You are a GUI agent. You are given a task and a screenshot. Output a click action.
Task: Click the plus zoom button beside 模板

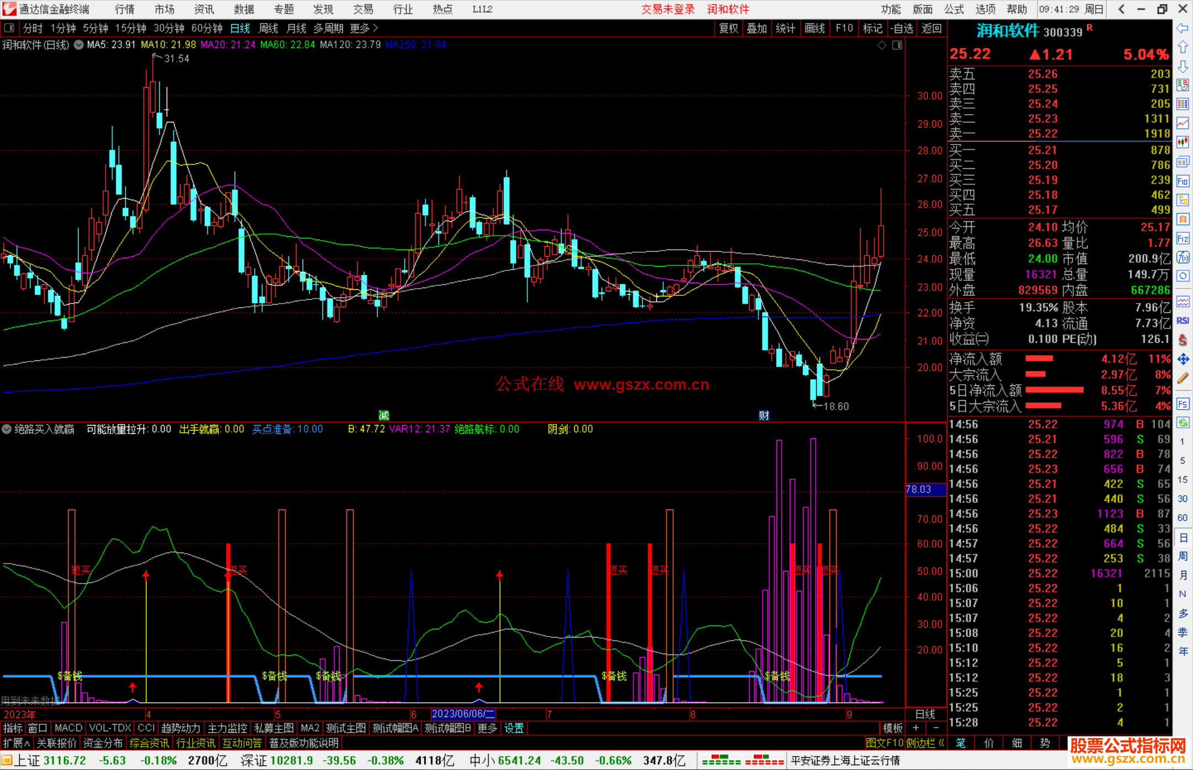coord(916,728)
